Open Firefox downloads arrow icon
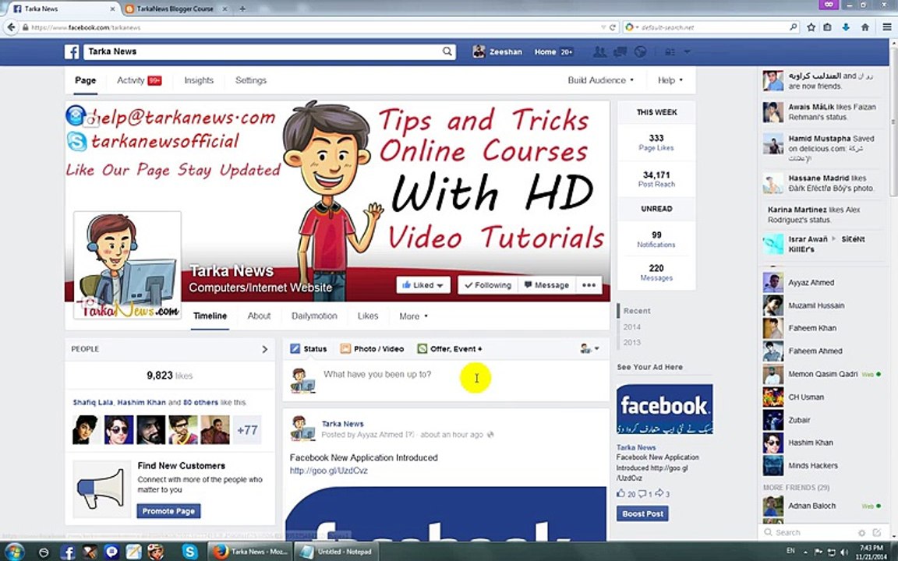Screen dimensions: 898x561 point(846,27)
